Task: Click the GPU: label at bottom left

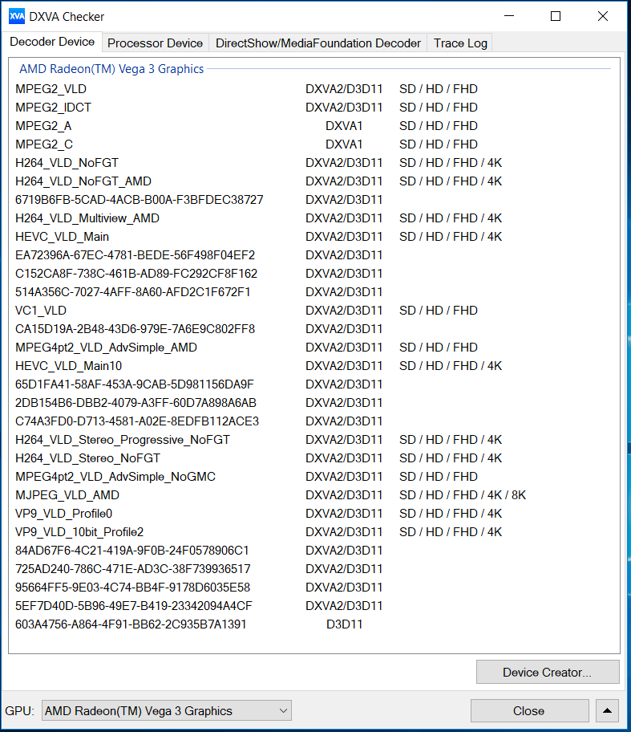Action: point(19,711)
